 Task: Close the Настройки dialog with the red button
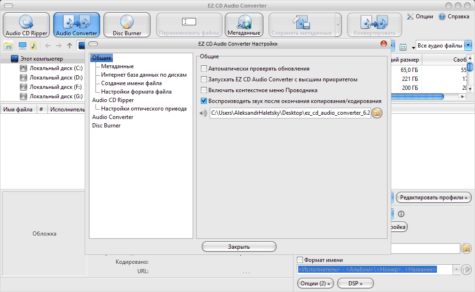click(x=383, y=44)
